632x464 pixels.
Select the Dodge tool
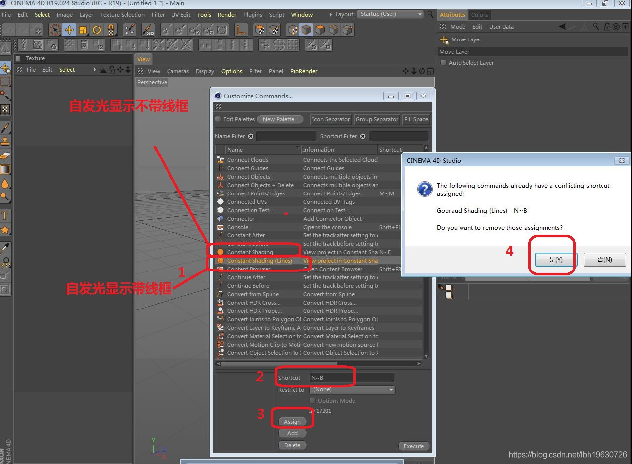(x=5, y=197)
